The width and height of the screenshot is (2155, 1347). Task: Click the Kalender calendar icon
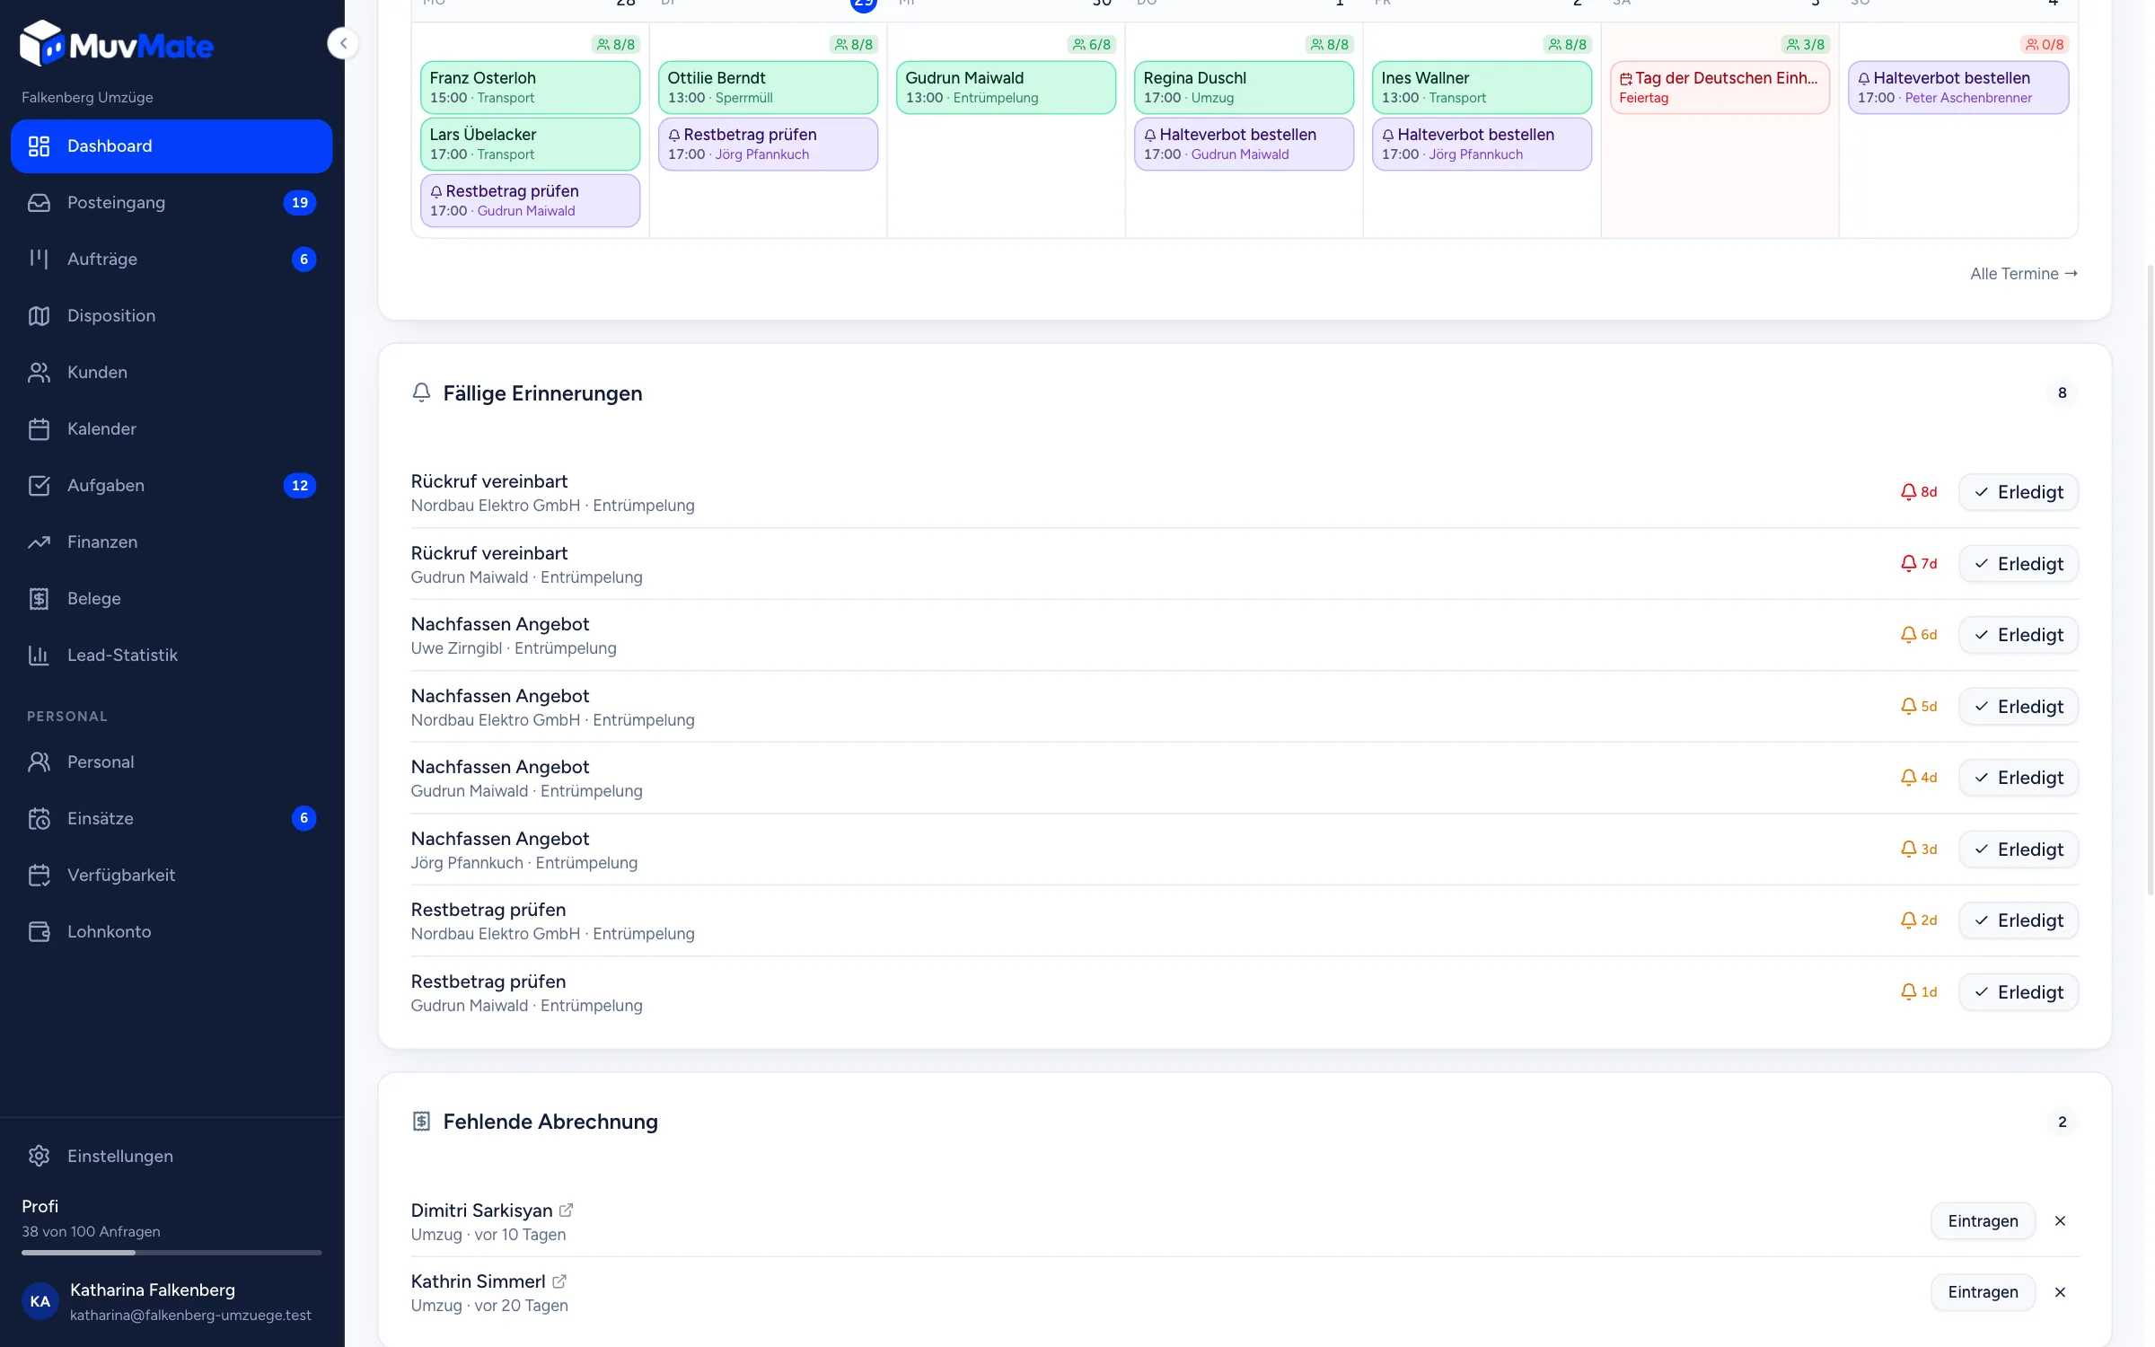point(39,428)
